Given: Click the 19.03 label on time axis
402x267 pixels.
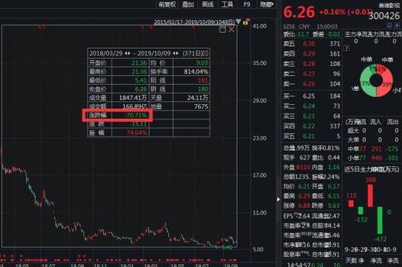Looking at the screenshot, I should pos(151,265).
